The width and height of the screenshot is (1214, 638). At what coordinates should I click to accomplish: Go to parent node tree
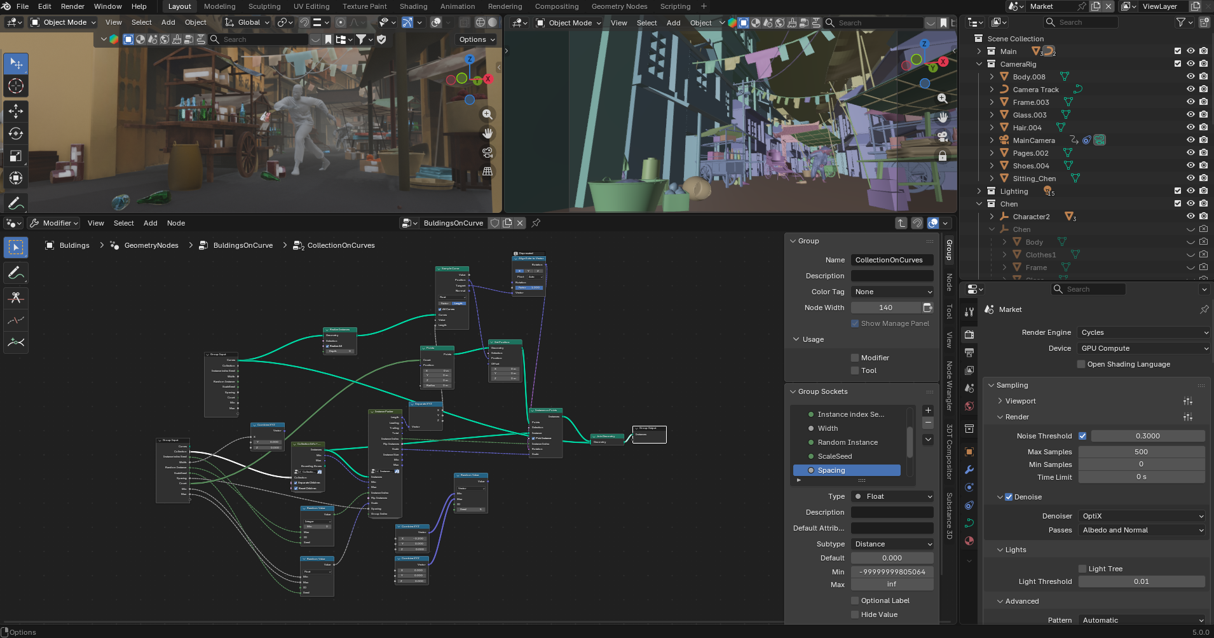(x=901, y=223)
